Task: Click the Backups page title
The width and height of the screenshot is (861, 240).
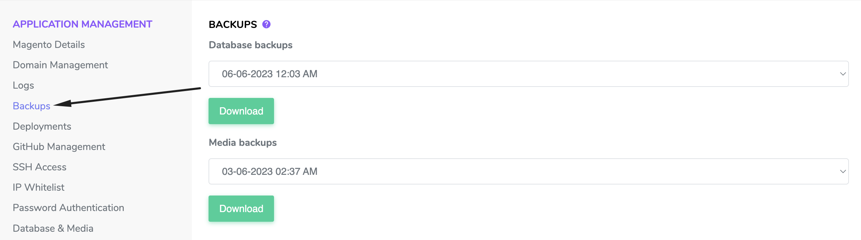Action: point(233,24)
